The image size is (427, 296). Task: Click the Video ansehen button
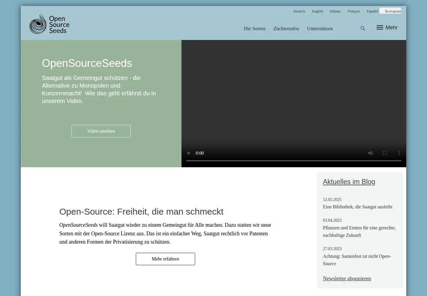click(101, 131)
